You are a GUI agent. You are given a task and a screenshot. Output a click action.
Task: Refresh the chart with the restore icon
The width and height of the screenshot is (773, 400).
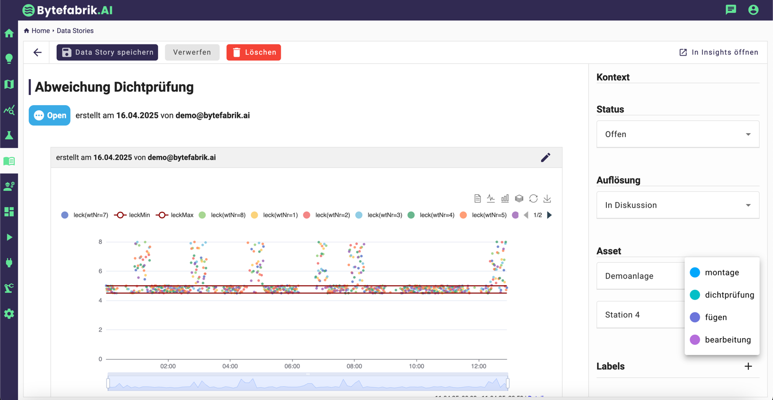pyautogui.click(x=533, y=198)
